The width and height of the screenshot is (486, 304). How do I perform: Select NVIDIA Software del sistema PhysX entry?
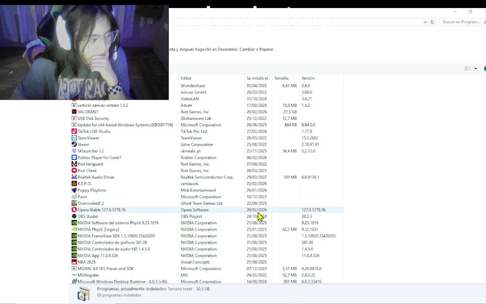tap(118, 223)
